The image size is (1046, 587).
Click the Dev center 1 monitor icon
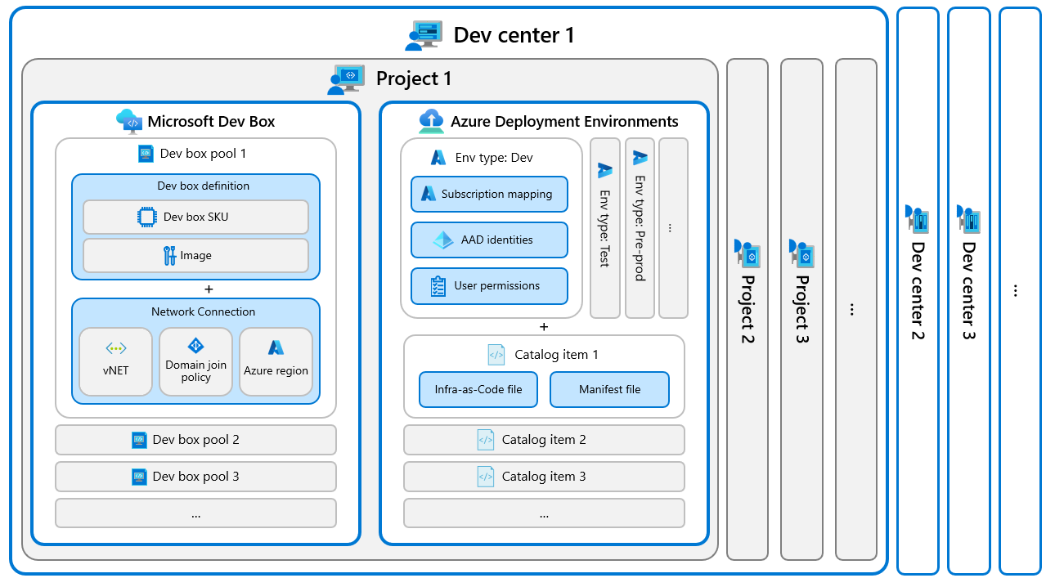click(x=424, y=35)
